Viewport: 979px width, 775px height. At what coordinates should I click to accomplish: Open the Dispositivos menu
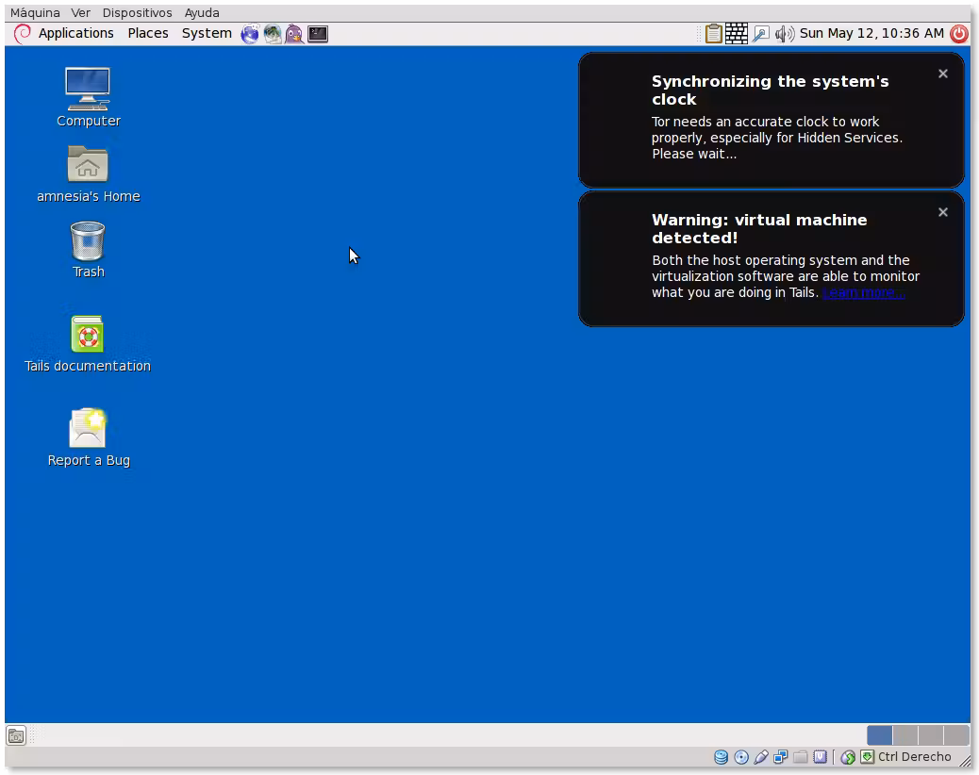[x=138, y=12]
